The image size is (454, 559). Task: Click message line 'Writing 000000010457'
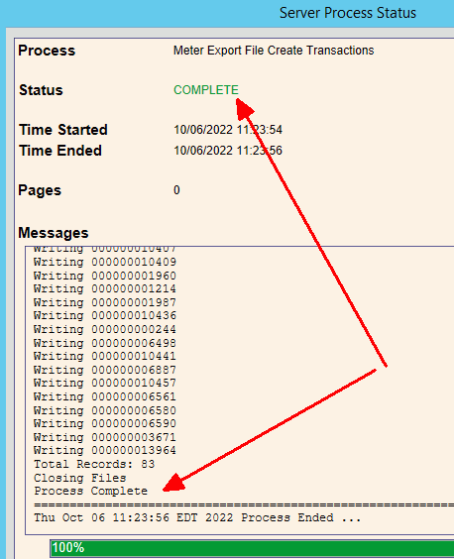click(105, 383)
